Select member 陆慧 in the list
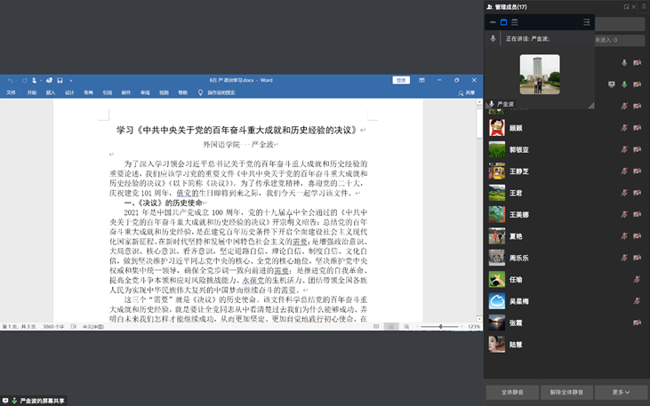 pos(567,345)
